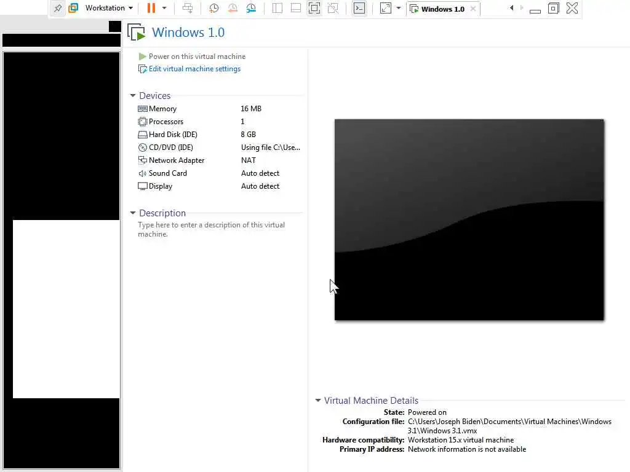Click the Display monitor icon

click(x=142, y=186)
